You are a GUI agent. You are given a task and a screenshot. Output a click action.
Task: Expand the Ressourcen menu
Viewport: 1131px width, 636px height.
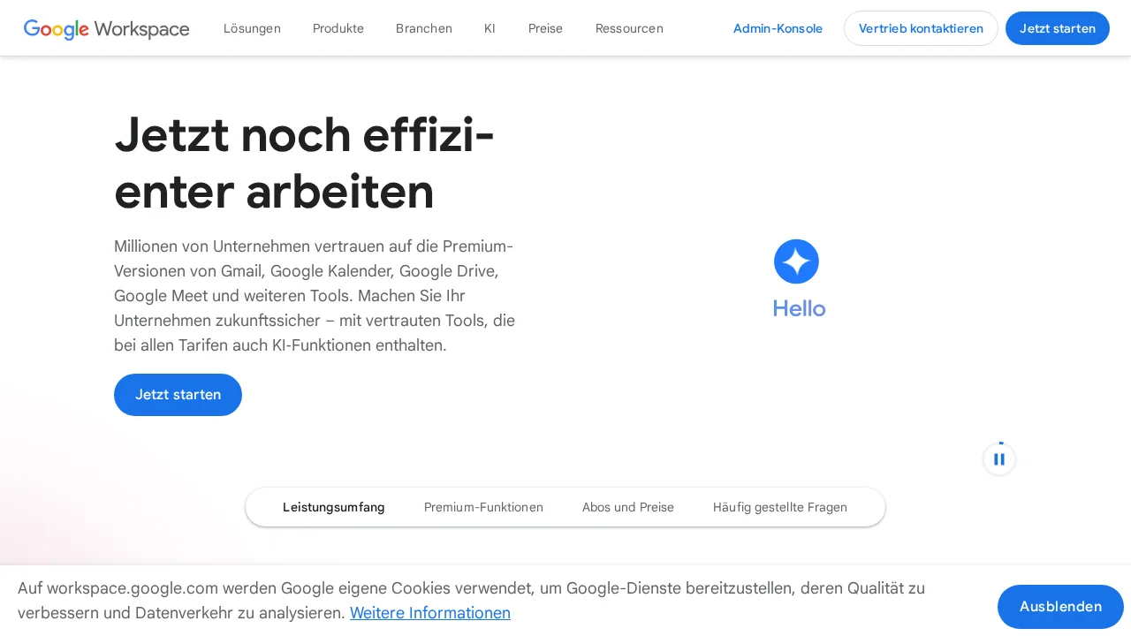(629, 28)
